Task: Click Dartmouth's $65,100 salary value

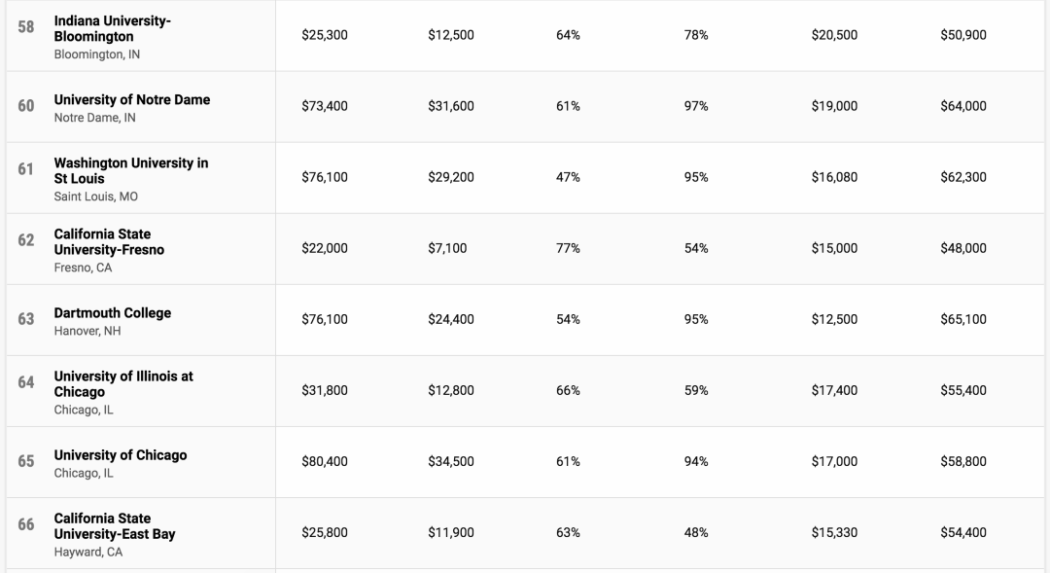Action: tap(962, 319)
